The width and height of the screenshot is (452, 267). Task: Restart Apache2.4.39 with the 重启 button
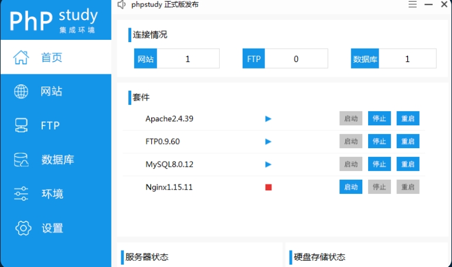[x=408, y=118]
